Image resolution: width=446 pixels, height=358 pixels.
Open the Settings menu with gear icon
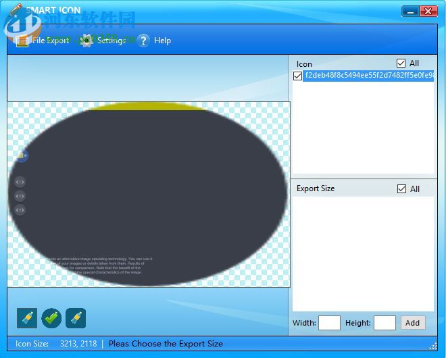[103, 41]
